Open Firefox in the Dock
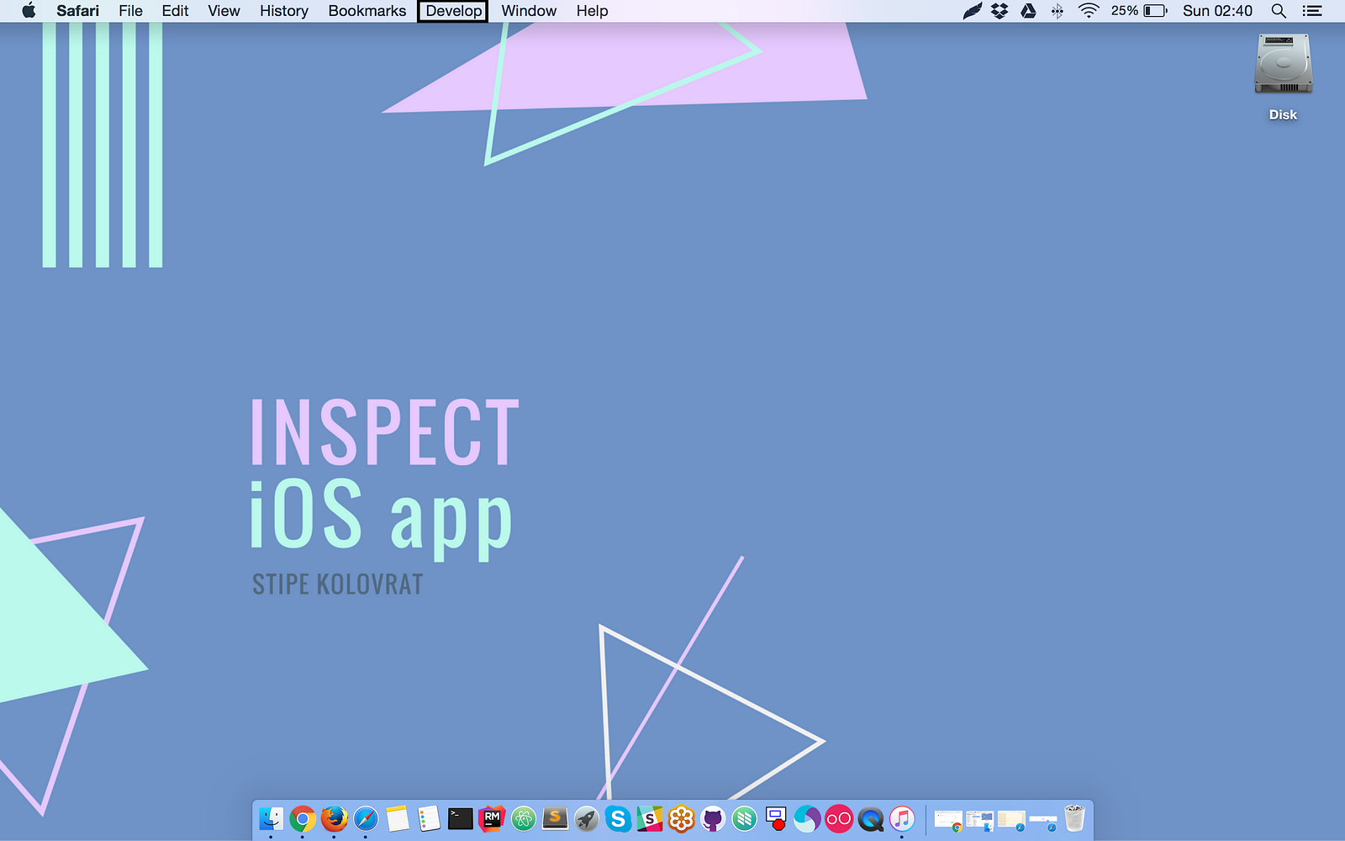 click(x=335, y=818)
